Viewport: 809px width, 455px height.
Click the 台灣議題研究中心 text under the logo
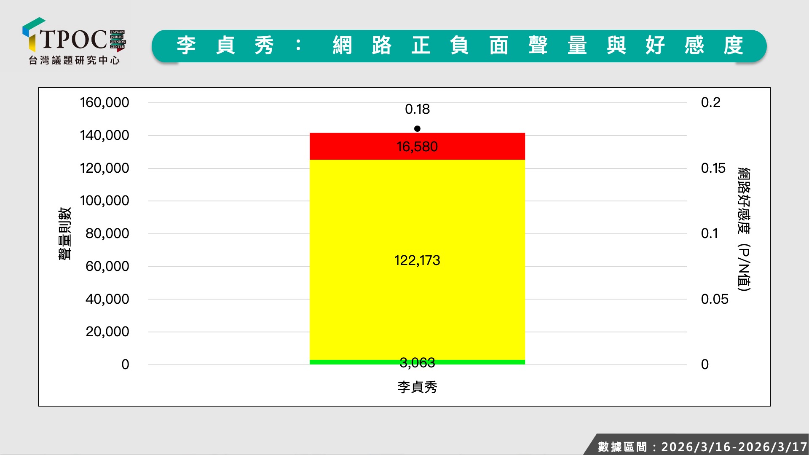coord(74,60)
